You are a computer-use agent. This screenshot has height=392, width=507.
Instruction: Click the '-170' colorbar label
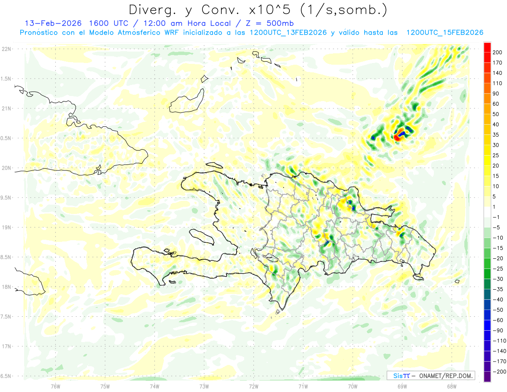500,362
